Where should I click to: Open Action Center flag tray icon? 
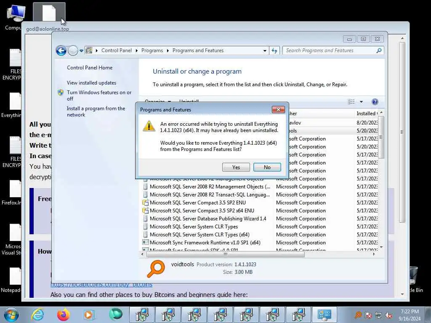[x=368, y=315]
